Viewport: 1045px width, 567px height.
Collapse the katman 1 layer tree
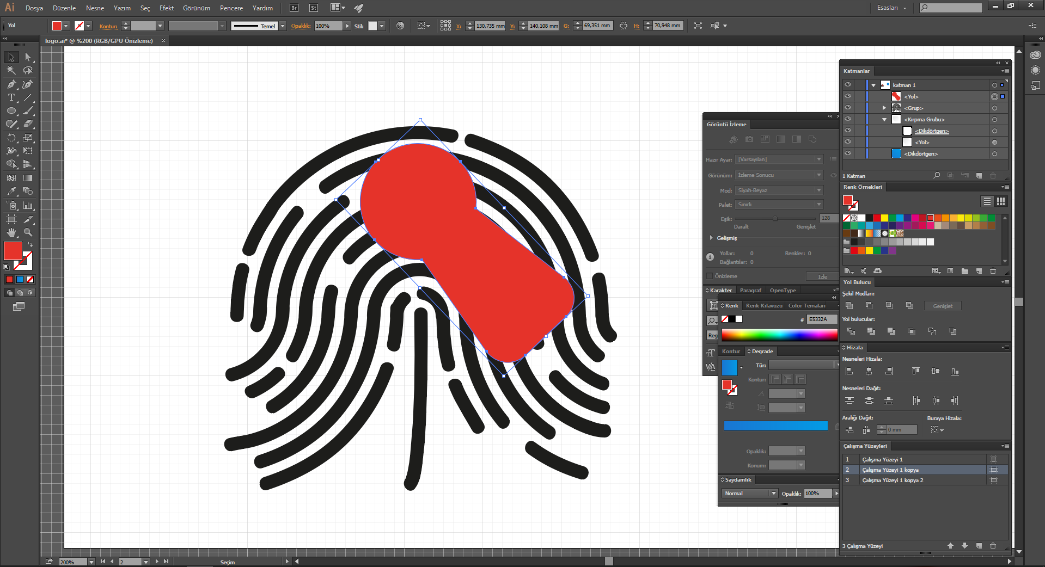873,85
